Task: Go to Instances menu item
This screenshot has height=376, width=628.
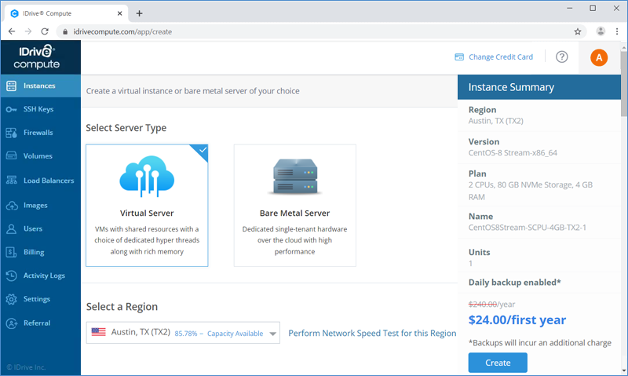Action: (41, 86)
